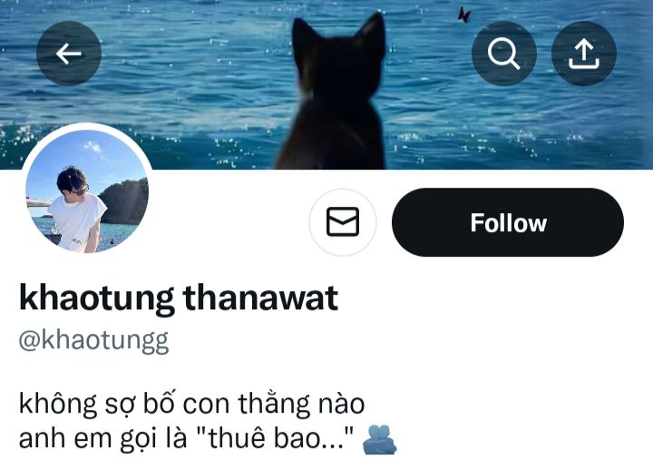Send a message via envelope icon
Image resolution: width=653 pixels, height=469 pixels.
(343, 222)
